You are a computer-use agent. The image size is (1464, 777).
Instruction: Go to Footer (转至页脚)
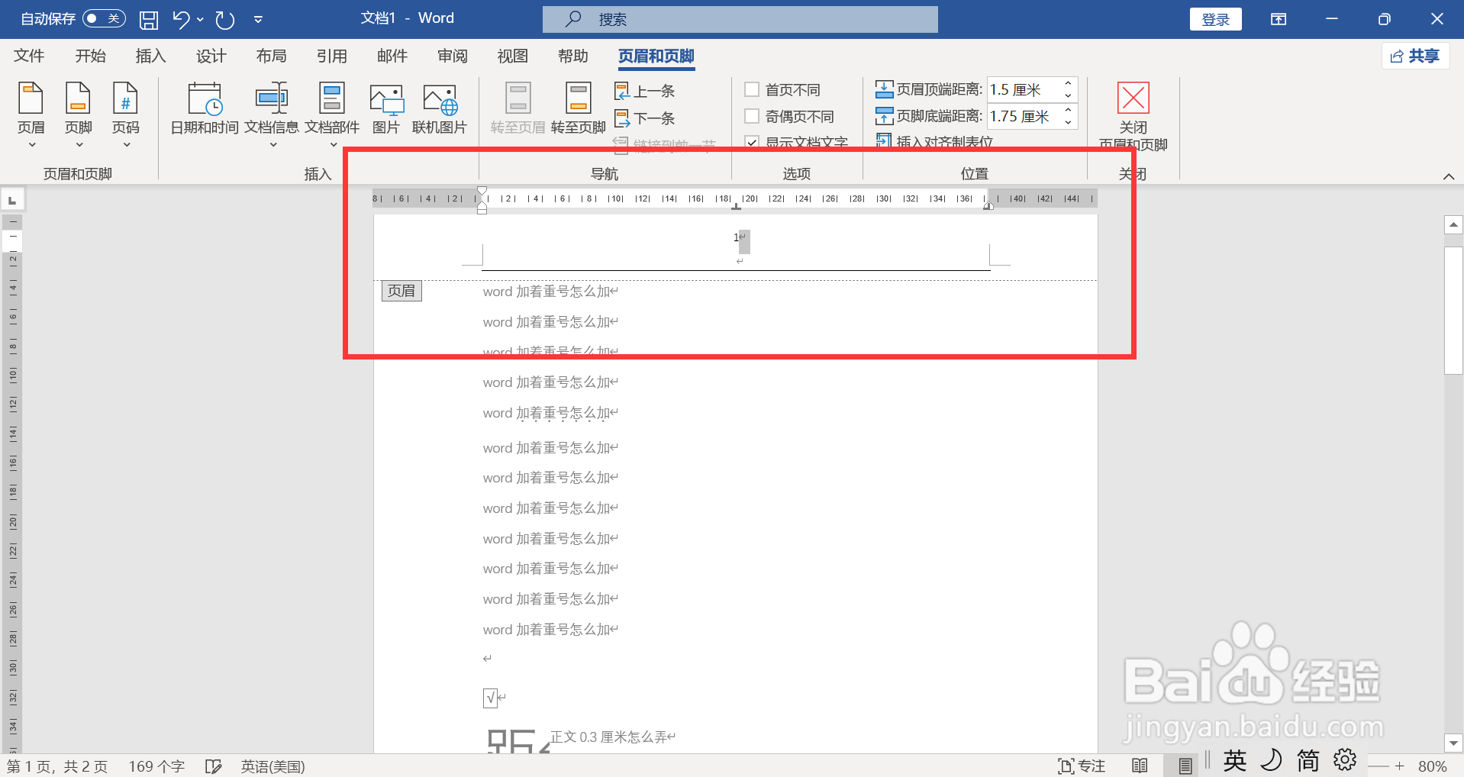[578, 108]
